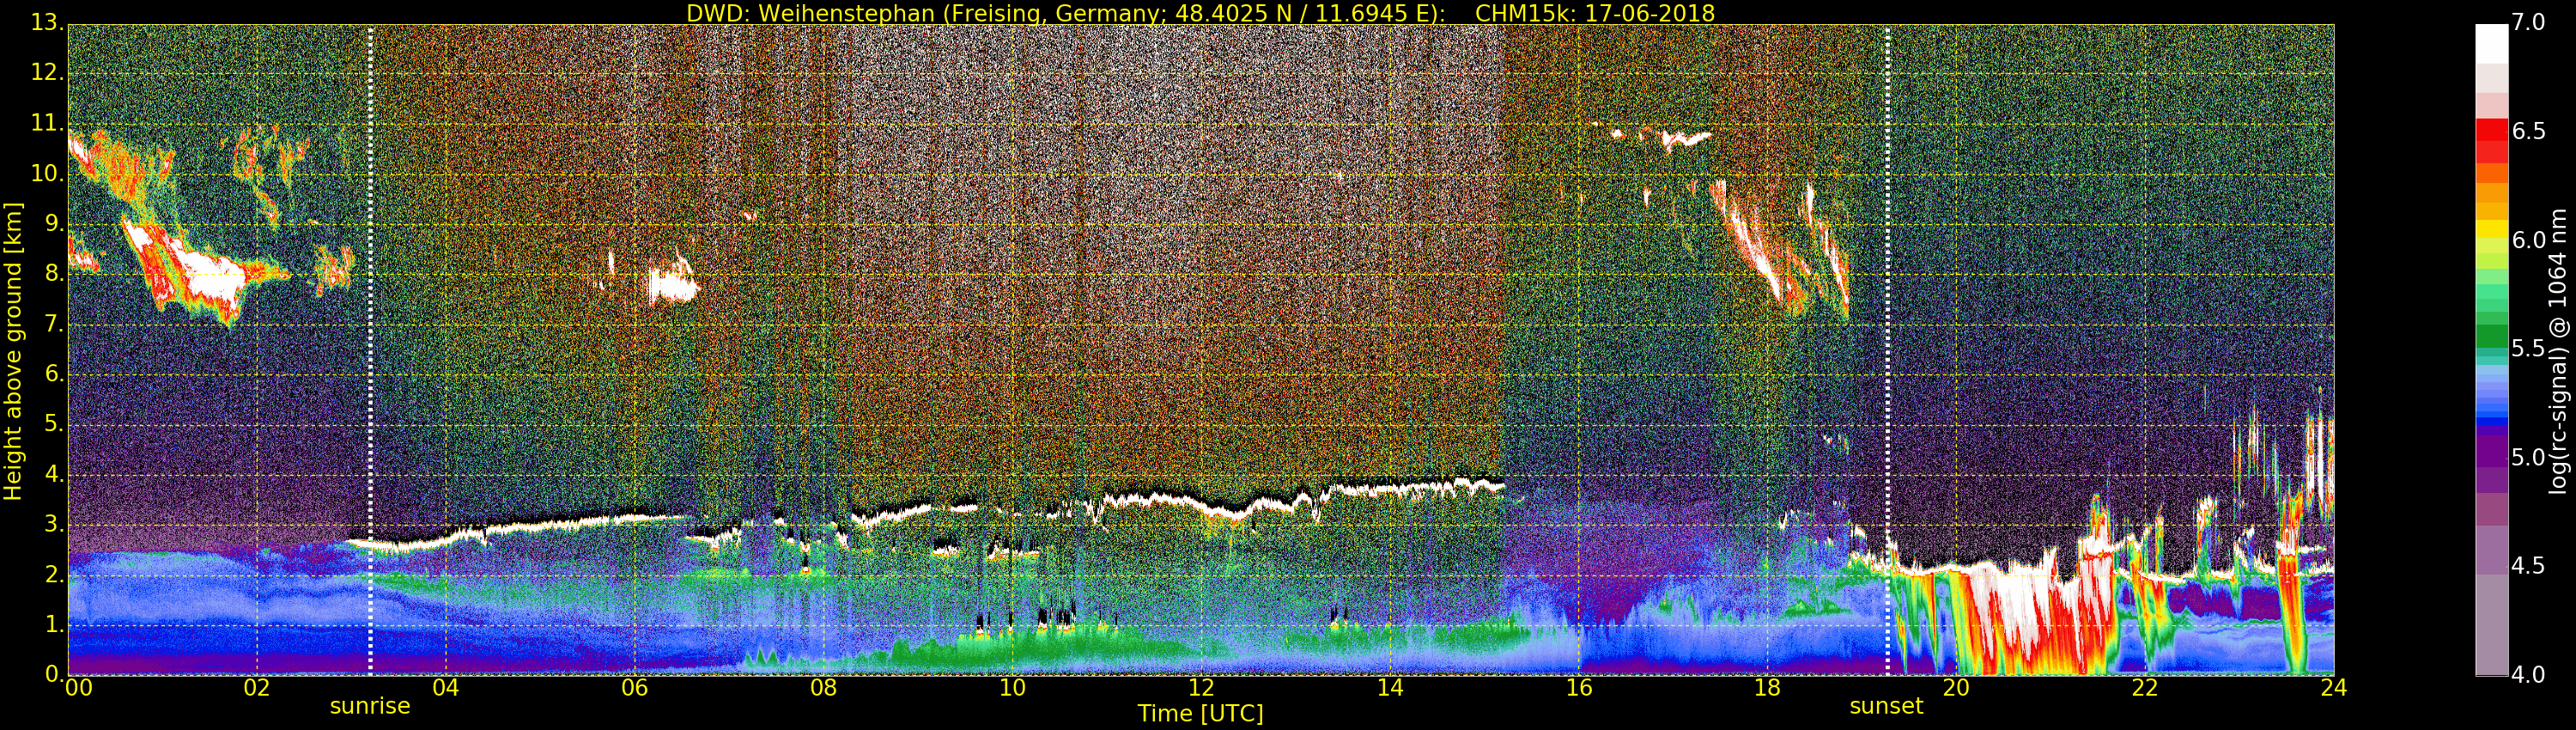Screen dimensions: 2576x730
Task: Click the '24' hour tick on the time axis
Action: point(2334,688)
